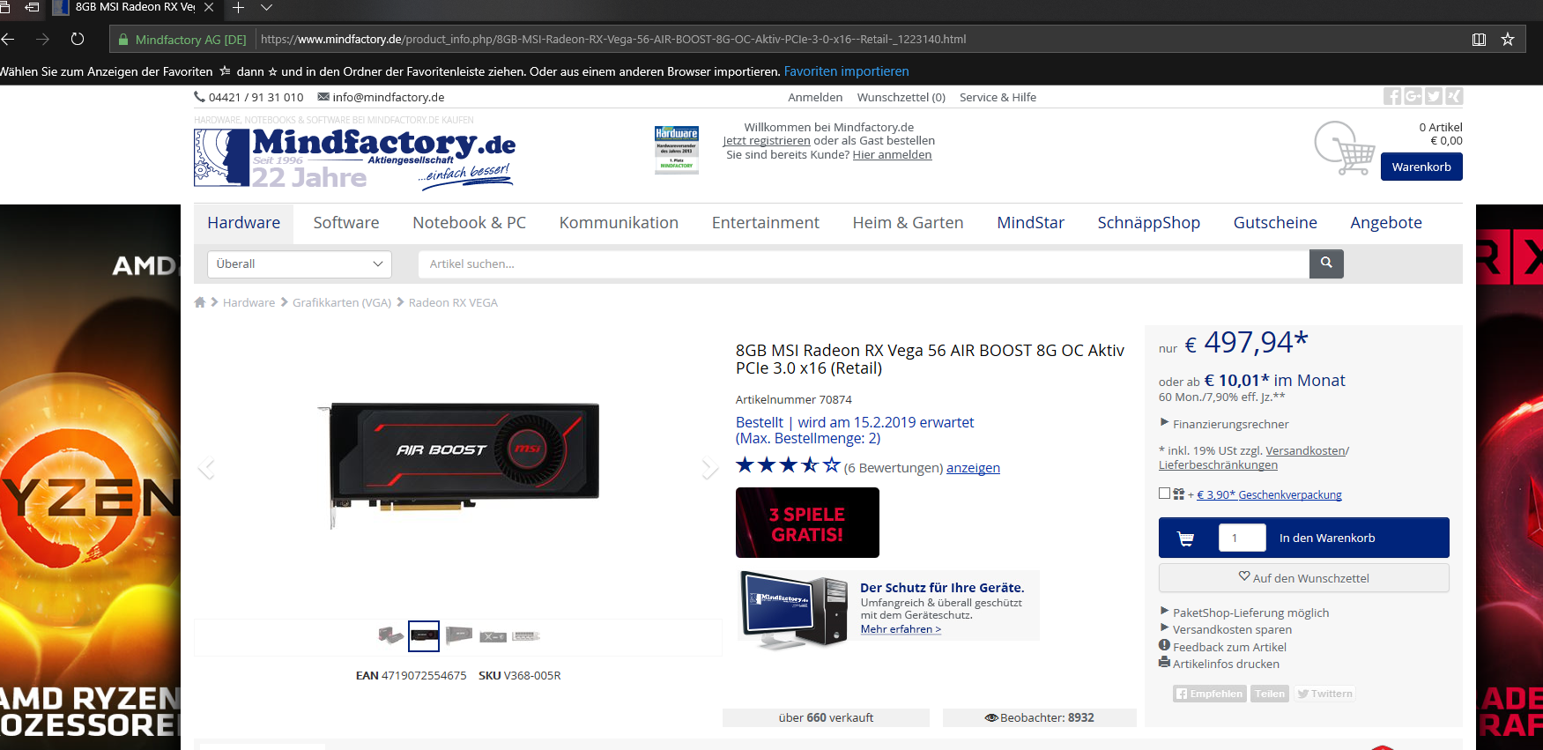Open Radeon RX VEGA breadcrumb
This screenshot has height=750, width=1543.
click(x=453, y=302)
